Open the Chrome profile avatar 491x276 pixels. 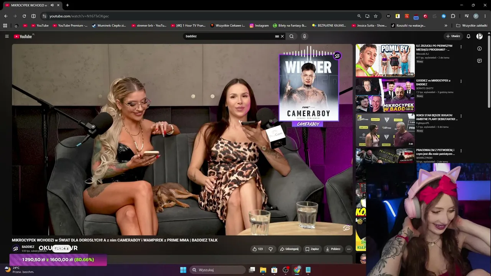476,16
